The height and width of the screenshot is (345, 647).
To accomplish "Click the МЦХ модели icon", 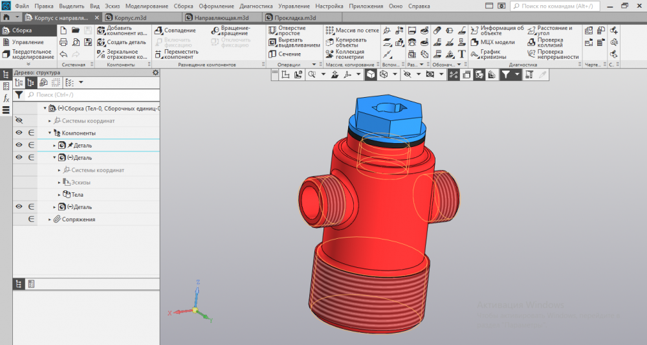I will tap(475, 42).
